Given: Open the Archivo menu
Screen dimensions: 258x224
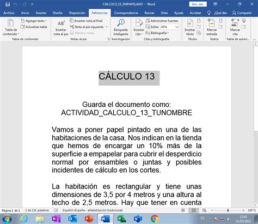Looking at the screenshot, I should pyautogui.click(x=9, y=13).
